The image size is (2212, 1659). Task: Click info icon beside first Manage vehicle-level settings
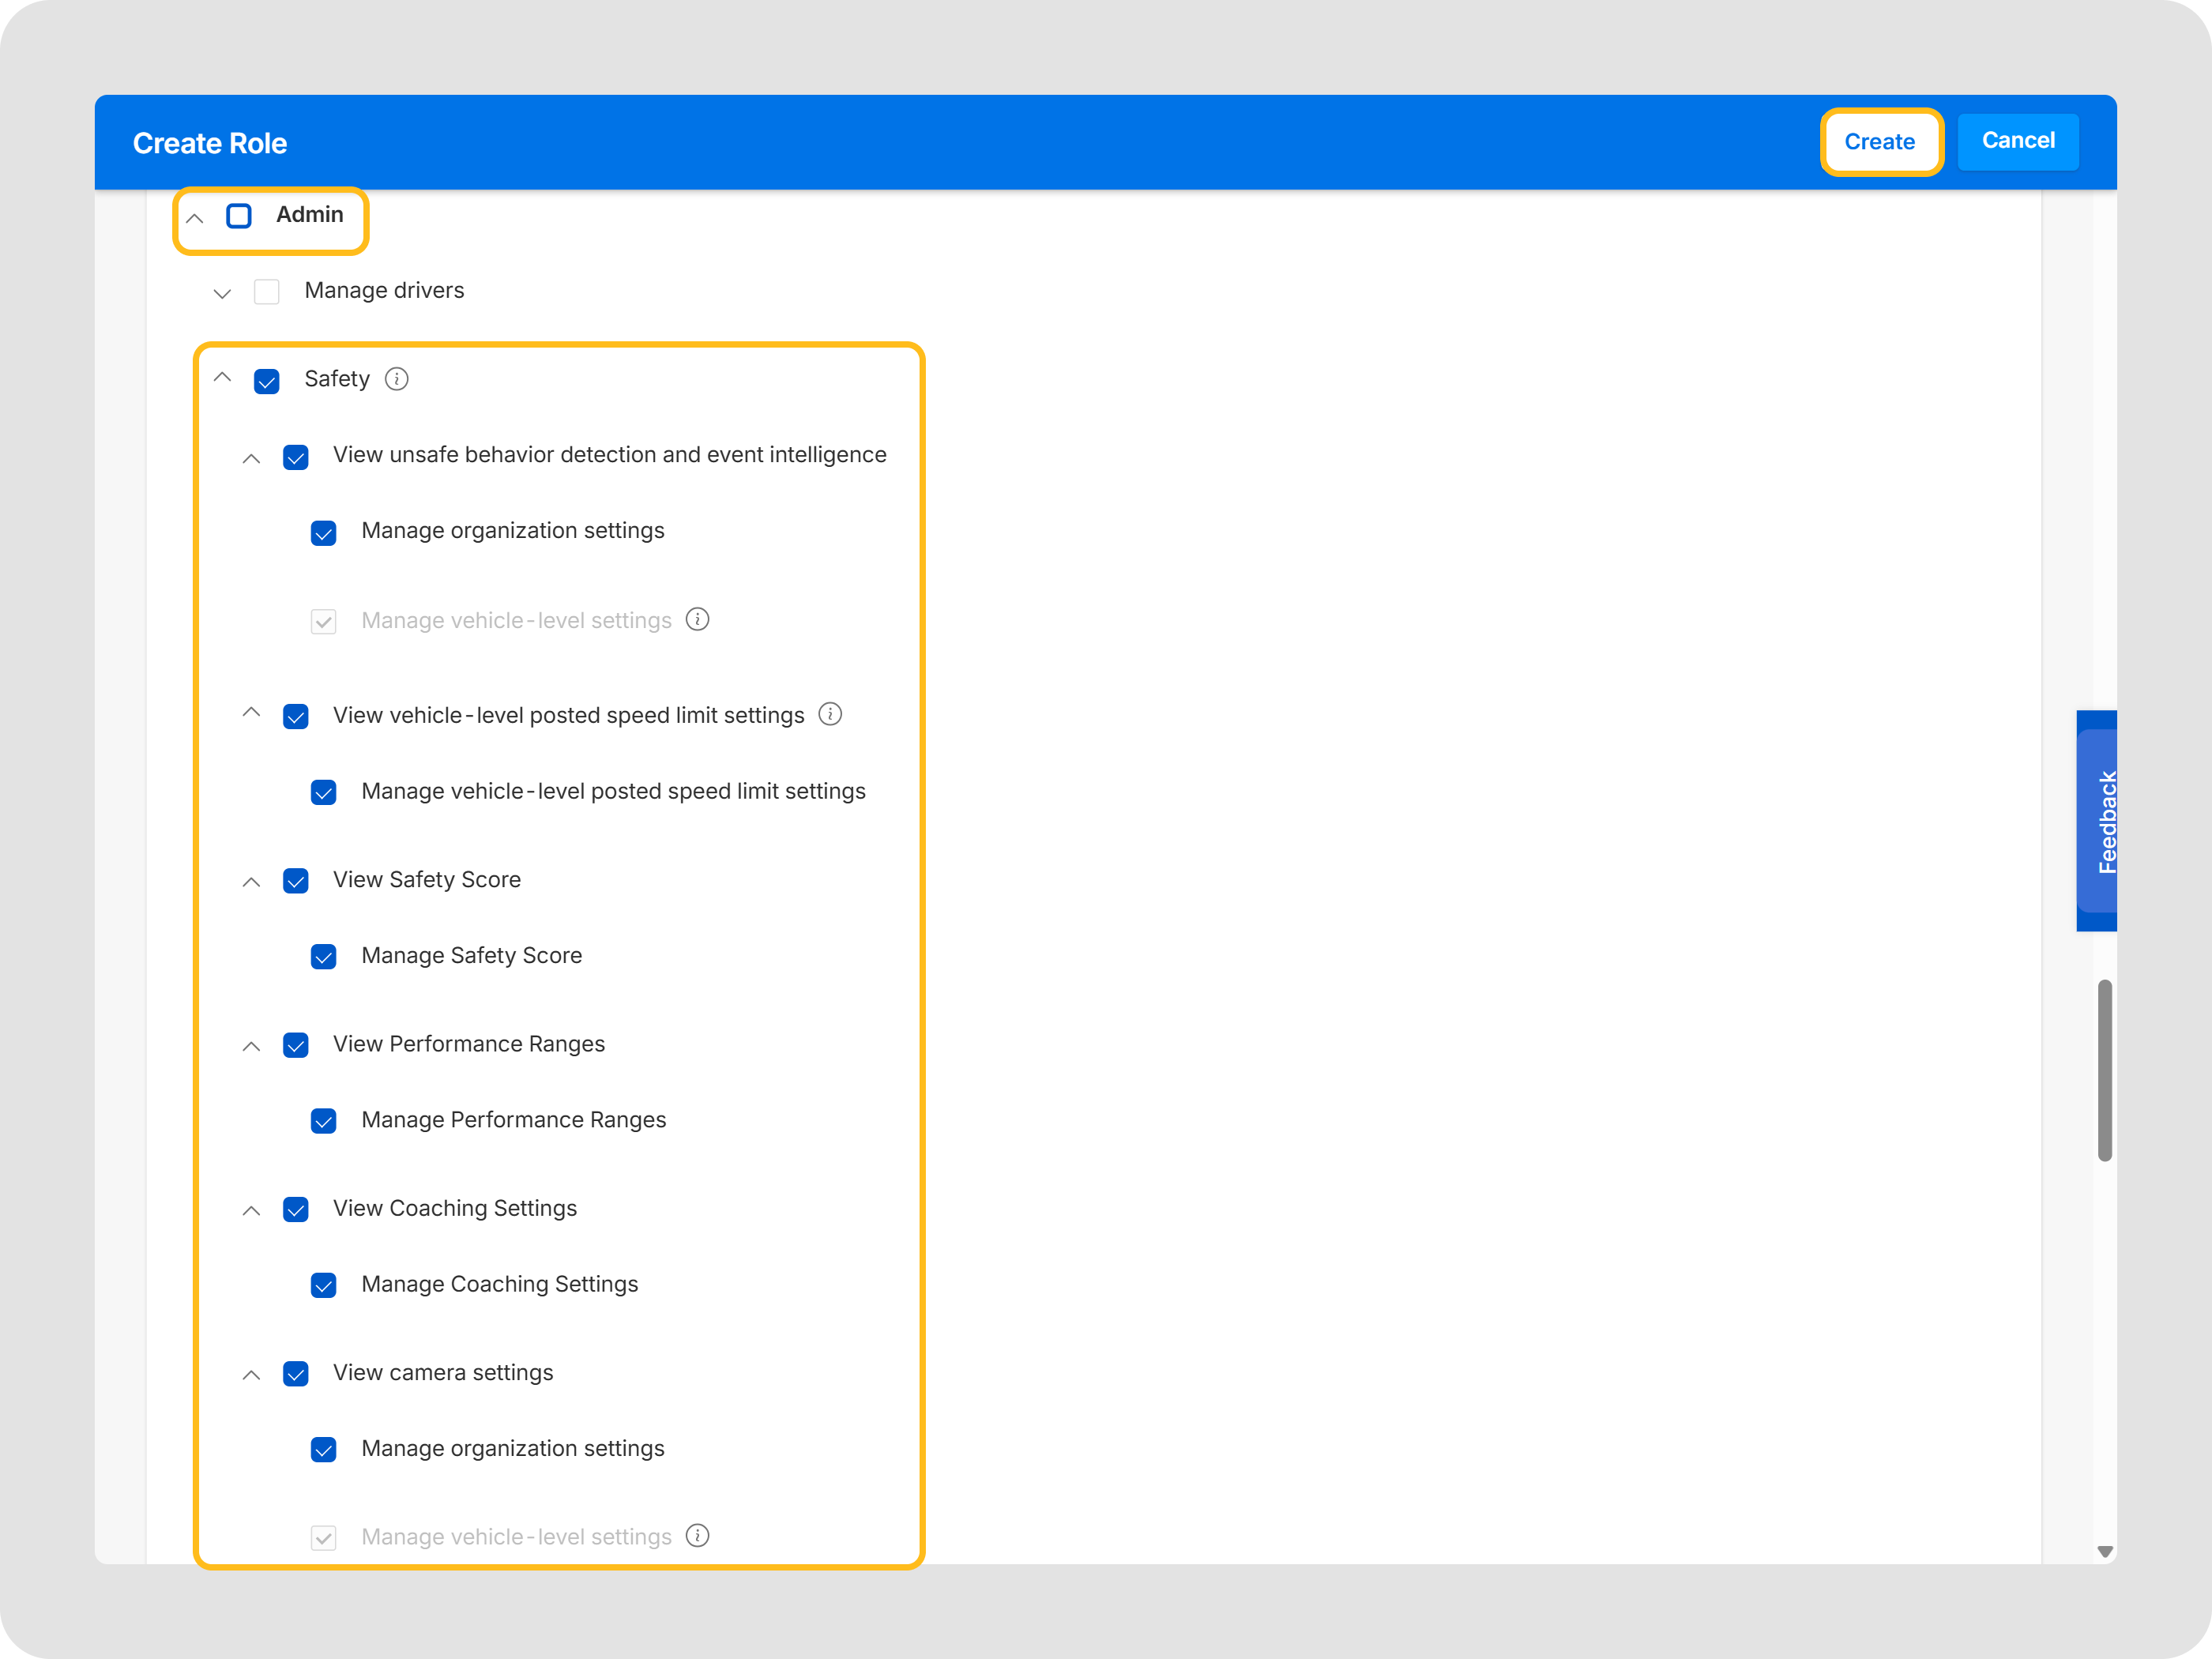[x=698, y=620]
